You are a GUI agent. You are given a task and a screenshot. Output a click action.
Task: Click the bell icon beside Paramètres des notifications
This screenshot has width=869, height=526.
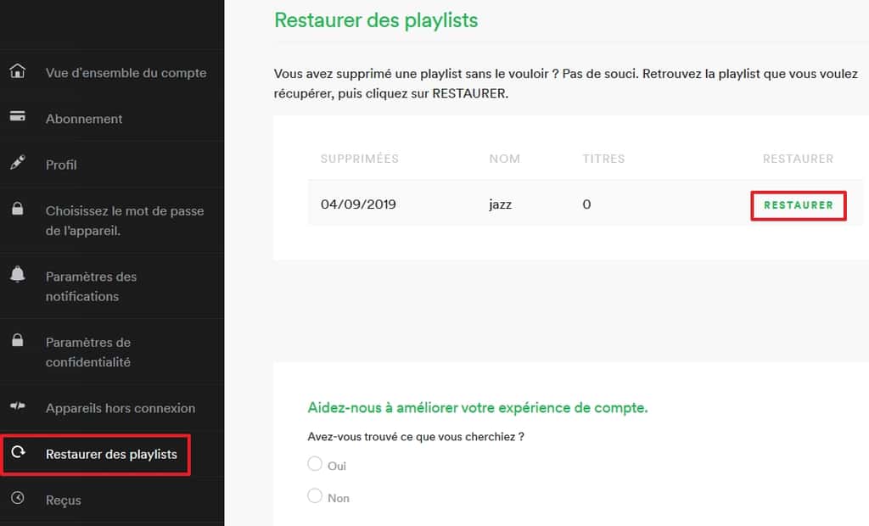(18, 274)
